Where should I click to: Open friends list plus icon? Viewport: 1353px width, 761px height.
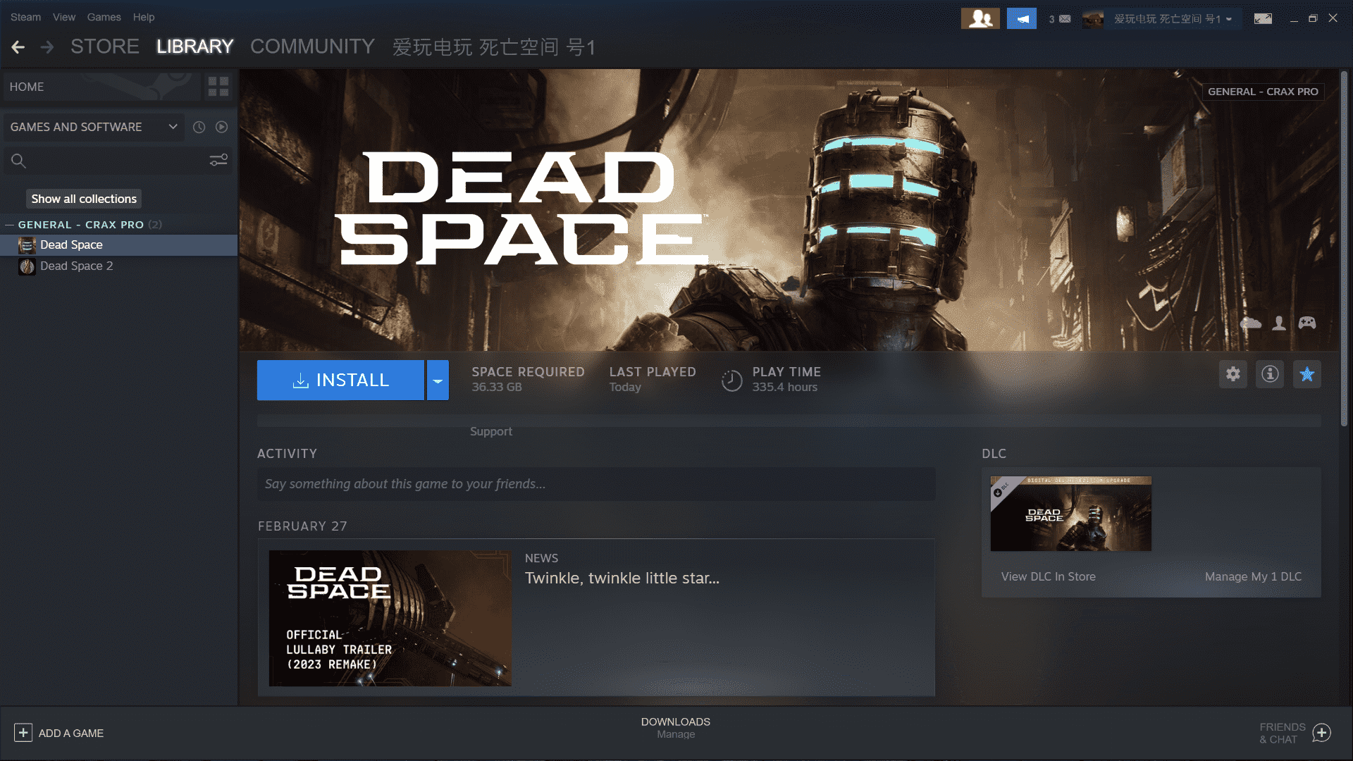1322,733
